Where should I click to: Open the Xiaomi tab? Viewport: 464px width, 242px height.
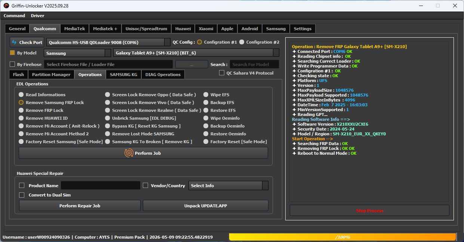(206, 29)
